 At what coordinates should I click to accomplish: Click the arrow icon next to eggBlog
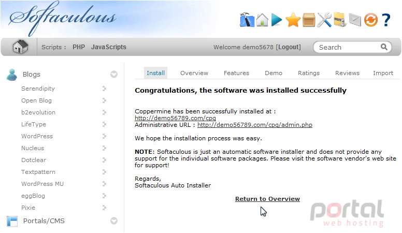(104, 196)
